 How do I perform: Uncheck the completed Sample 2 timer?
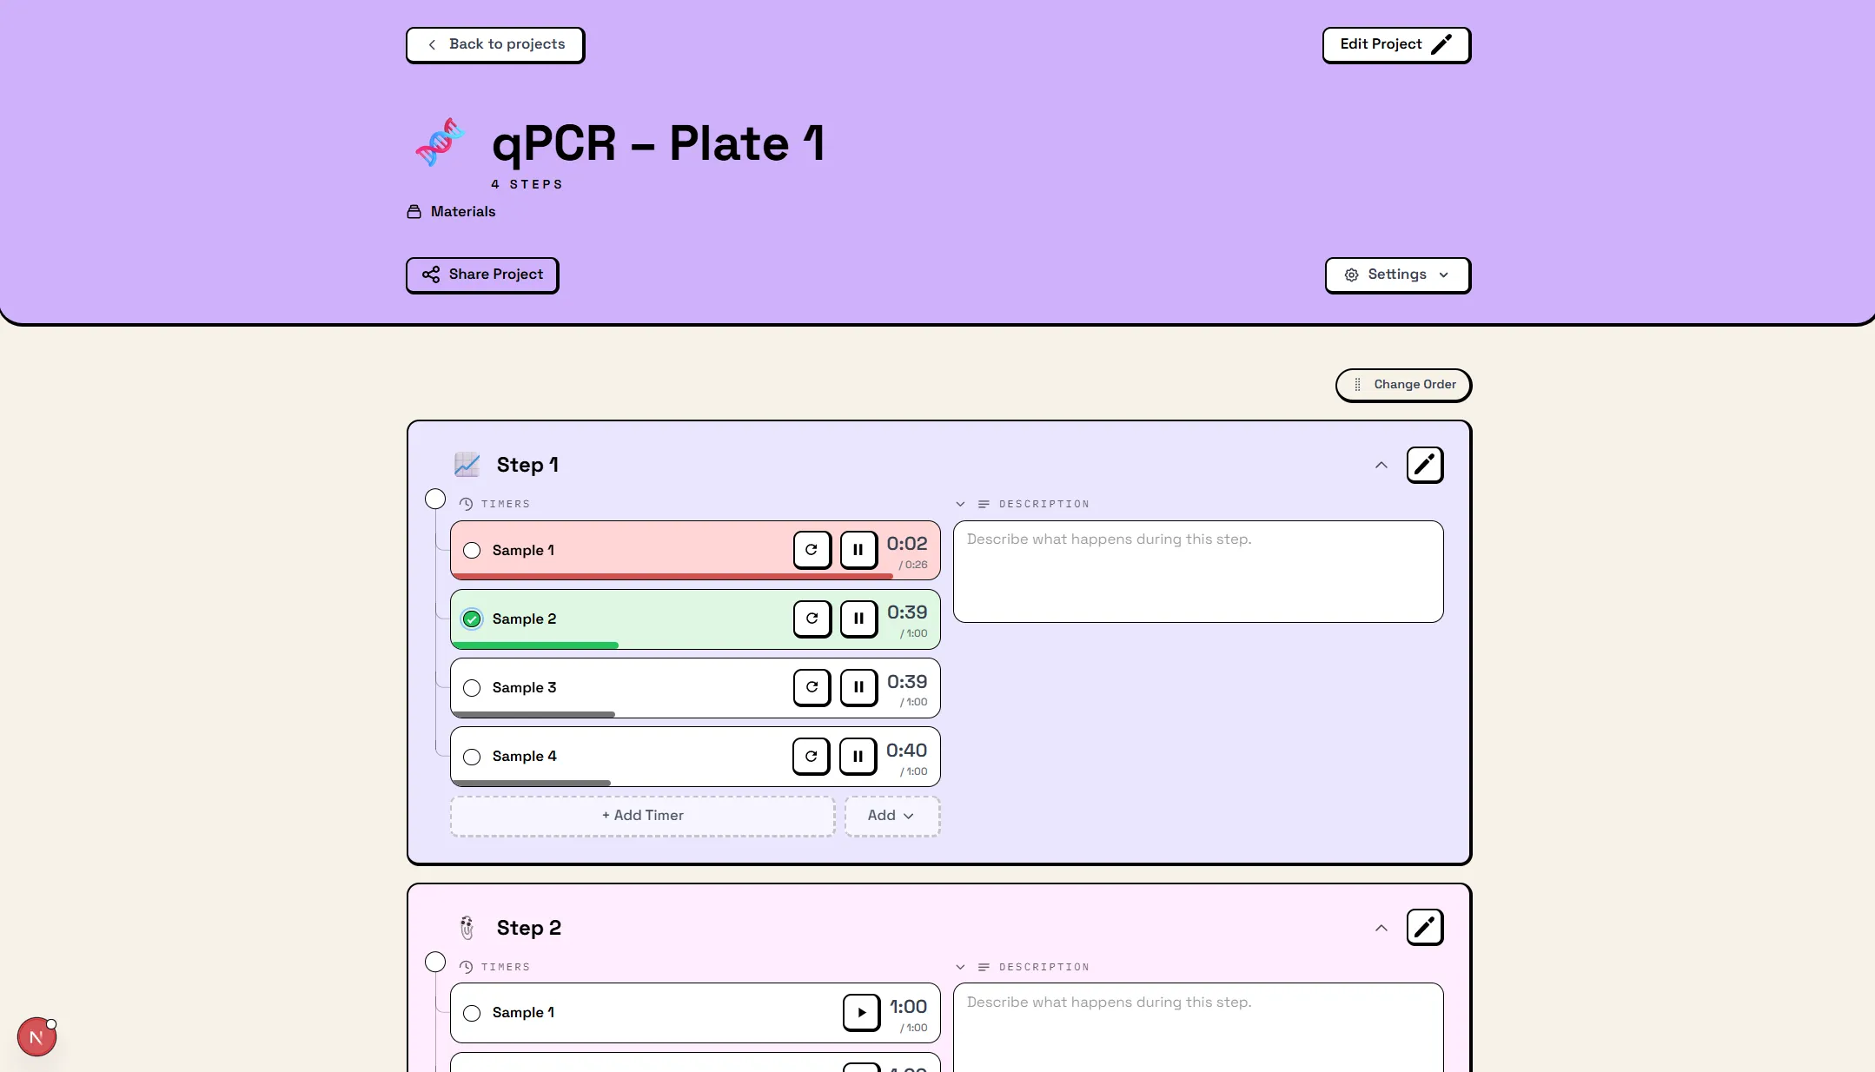point(472,619)
